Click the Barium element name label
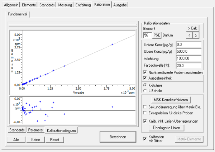This screenshot has height=152, width=215. [168, 35]
